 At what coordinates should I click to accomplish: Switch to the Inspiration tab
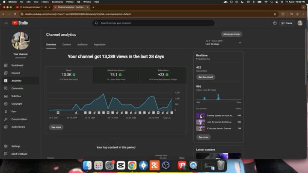(100, 45)
